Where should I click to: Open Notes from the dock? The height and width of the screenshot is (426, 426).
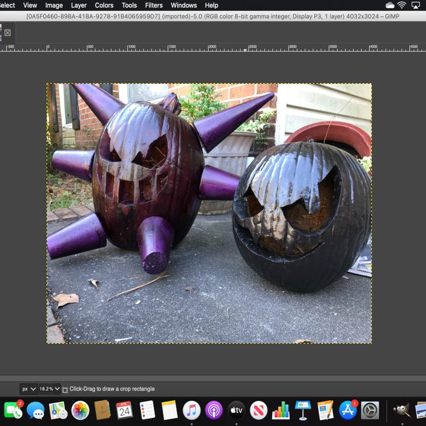(x=169, y=410)
